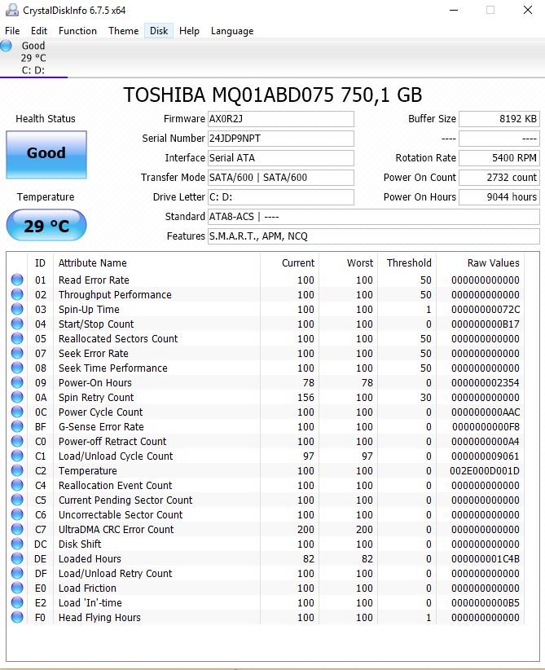This screenshot has height=670, width=545.
Task: Select raw value 000000001C4B
Action: (x=486, y=559)
